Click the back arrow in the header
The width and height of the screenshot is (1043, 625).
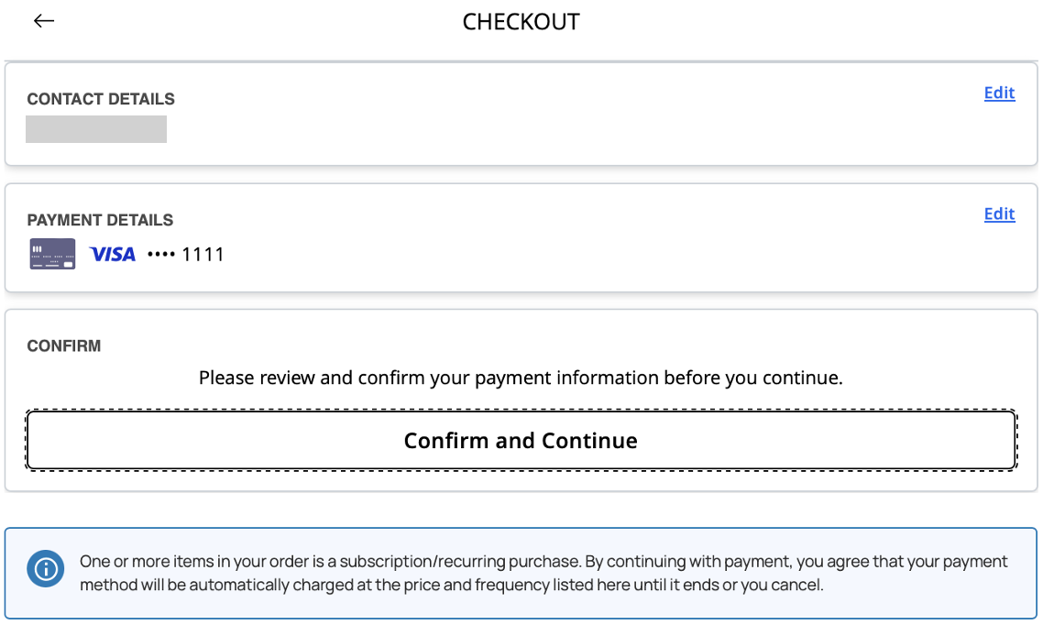tap(44, 21)
